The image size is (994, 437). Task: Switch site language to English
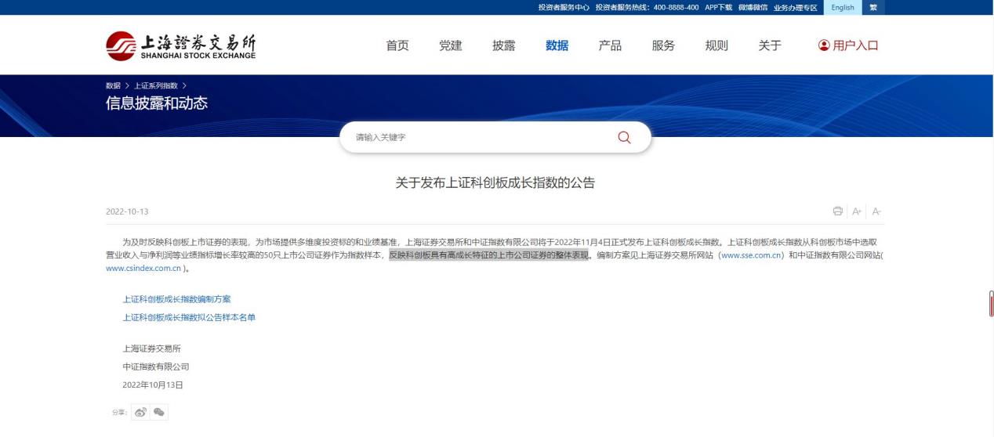click(843, 7)
